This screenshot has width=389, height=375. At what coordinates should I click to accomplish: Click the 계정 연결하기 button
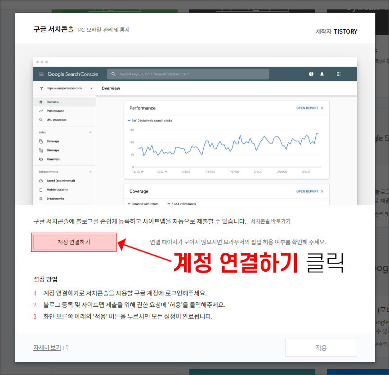pyautogui.click(x=73, y=242)
